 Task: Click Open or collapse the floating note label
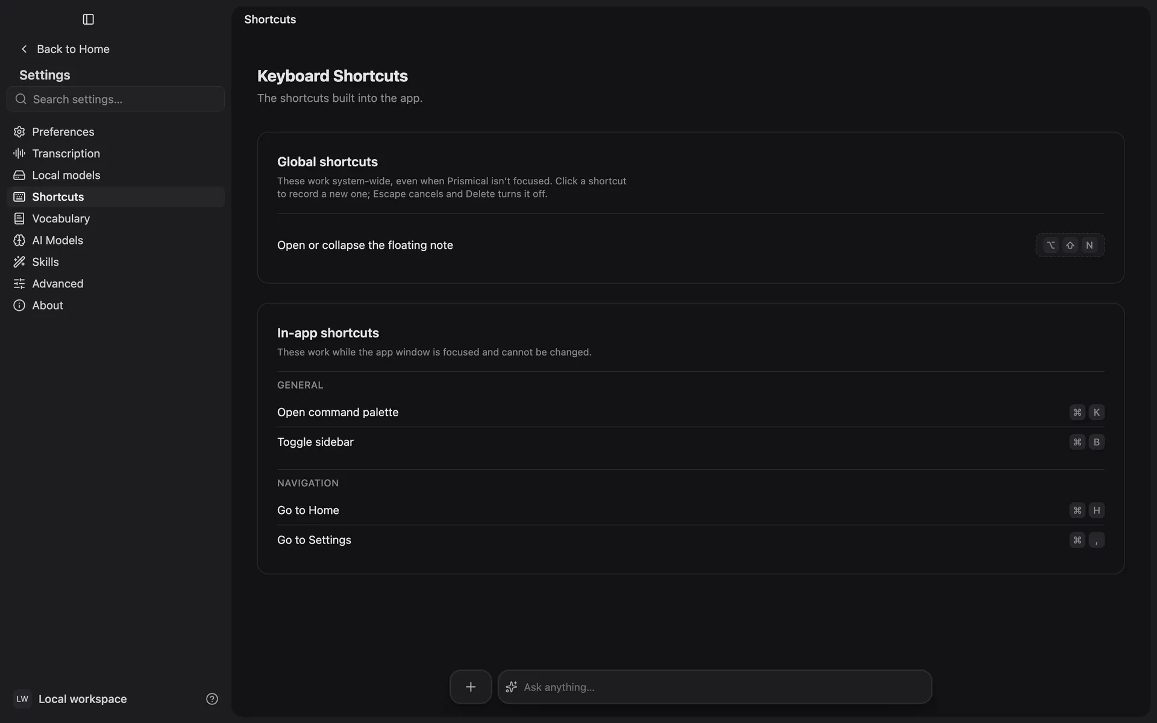(x=365, y=245)
